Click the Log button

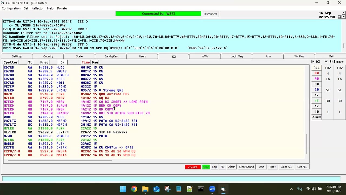tap(214, 167)
